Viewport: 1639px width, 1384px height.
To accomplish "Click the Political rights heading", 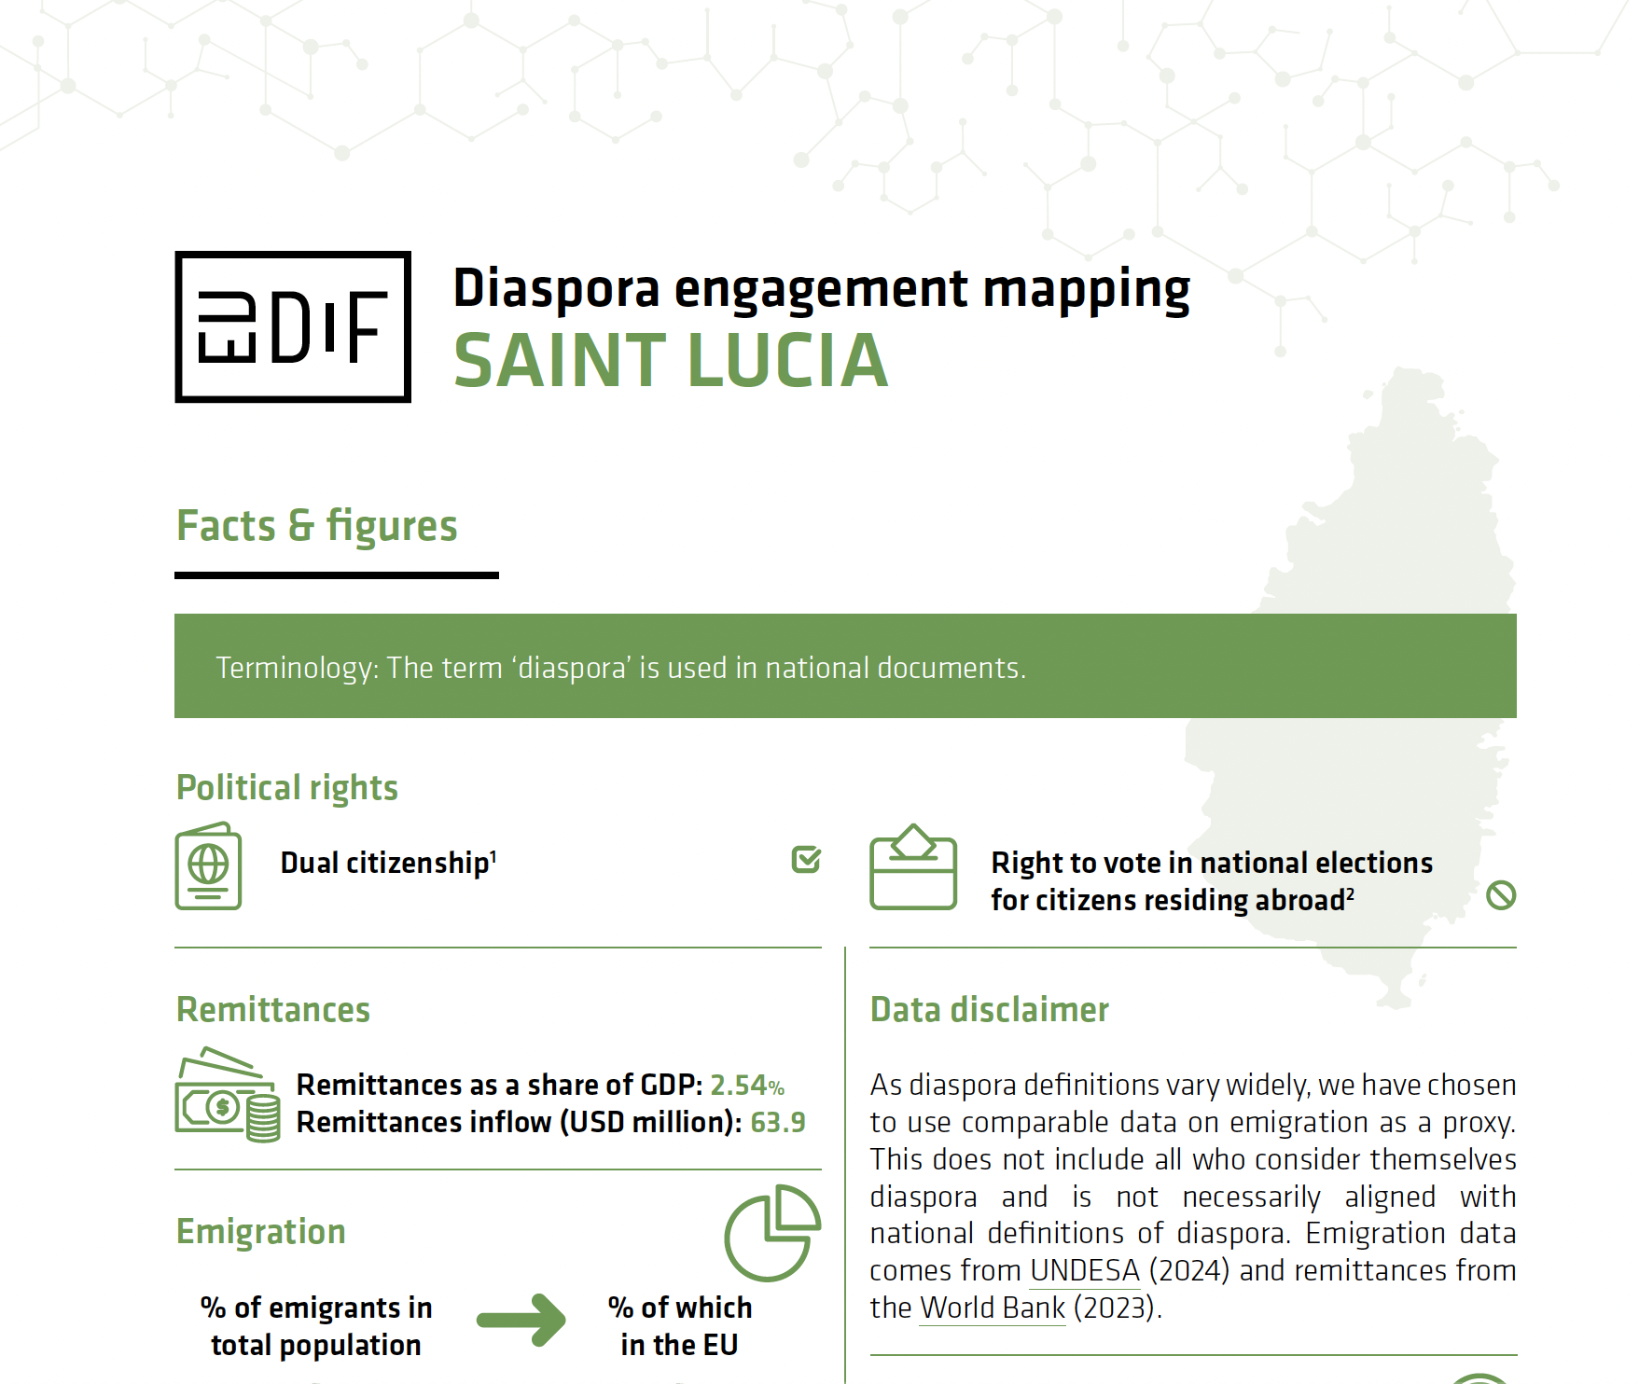I will [287, 788].
